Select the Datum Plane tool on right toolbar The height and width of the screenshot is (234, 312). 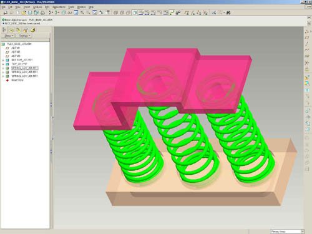(x=307, y=37)
